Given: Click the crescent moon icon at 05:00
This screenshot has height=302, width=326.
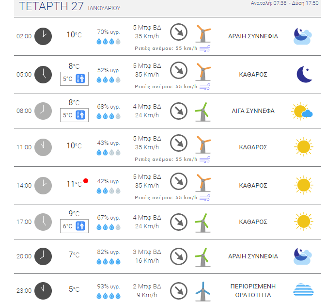Looking at the screenshot, I should tap(304, 75).
